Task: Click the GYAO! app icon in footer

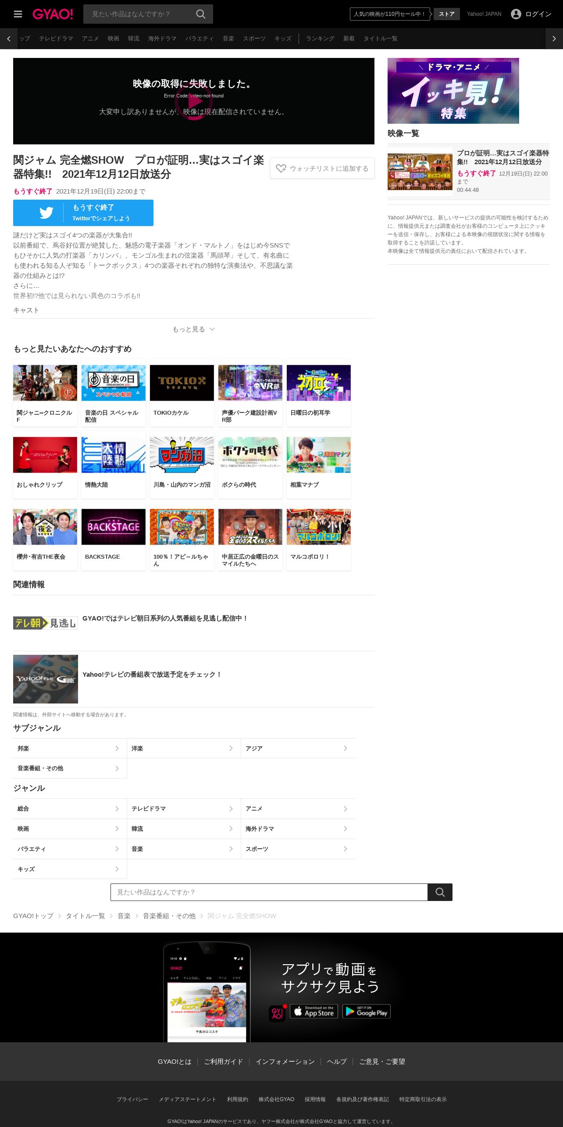Action: point(277,1013)
